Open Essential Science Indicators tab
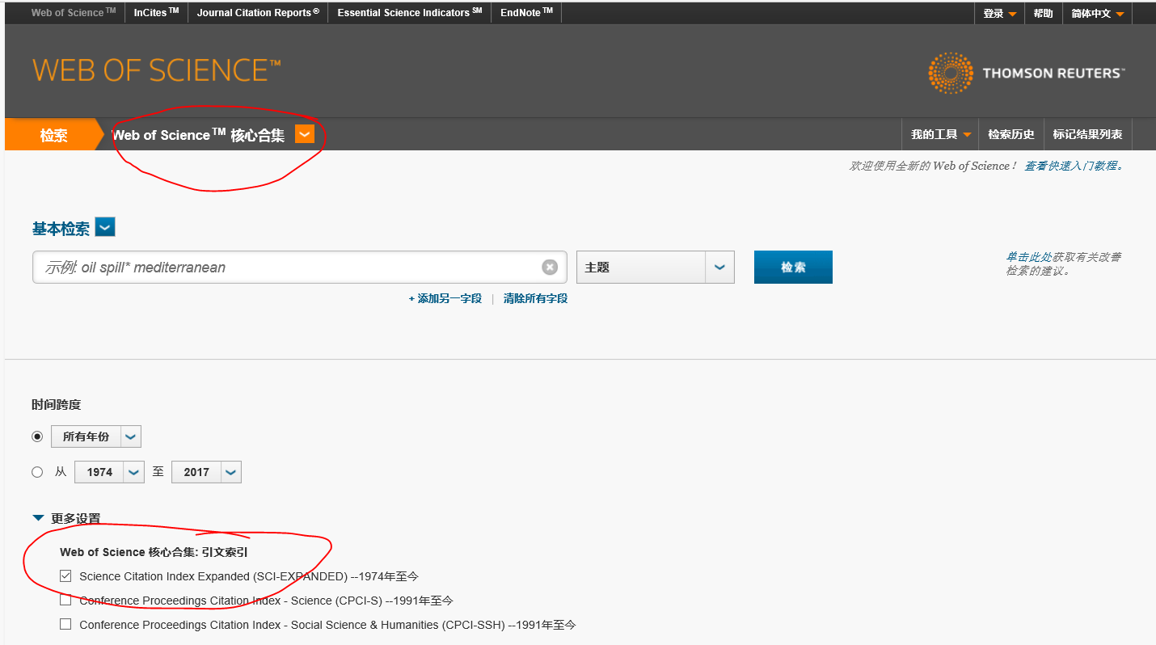This screenshot has width=1156, height=645. point(410,13)
